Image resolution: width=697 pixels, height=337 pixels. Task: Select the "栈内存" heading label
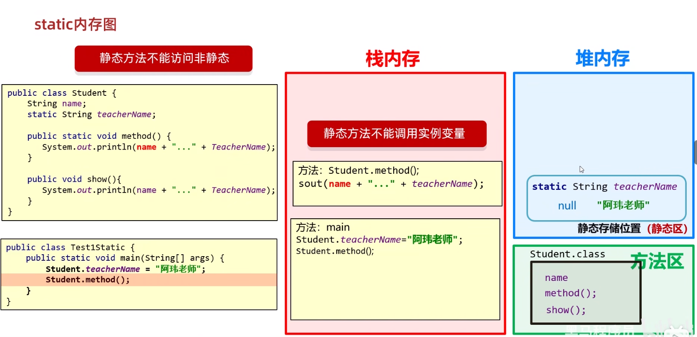(x=392, y=58)
